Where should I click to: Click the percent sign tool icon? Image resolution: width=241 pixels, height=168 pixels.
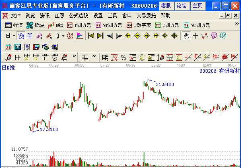click(124, 57)
